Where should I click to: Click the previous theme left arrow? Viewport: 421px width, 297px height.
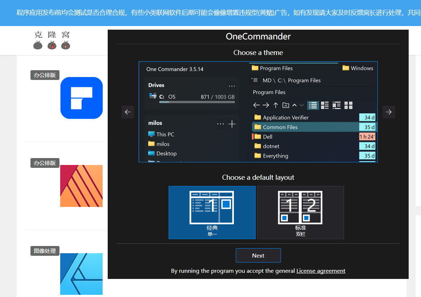pyautogui.click(x=128, y=112)
